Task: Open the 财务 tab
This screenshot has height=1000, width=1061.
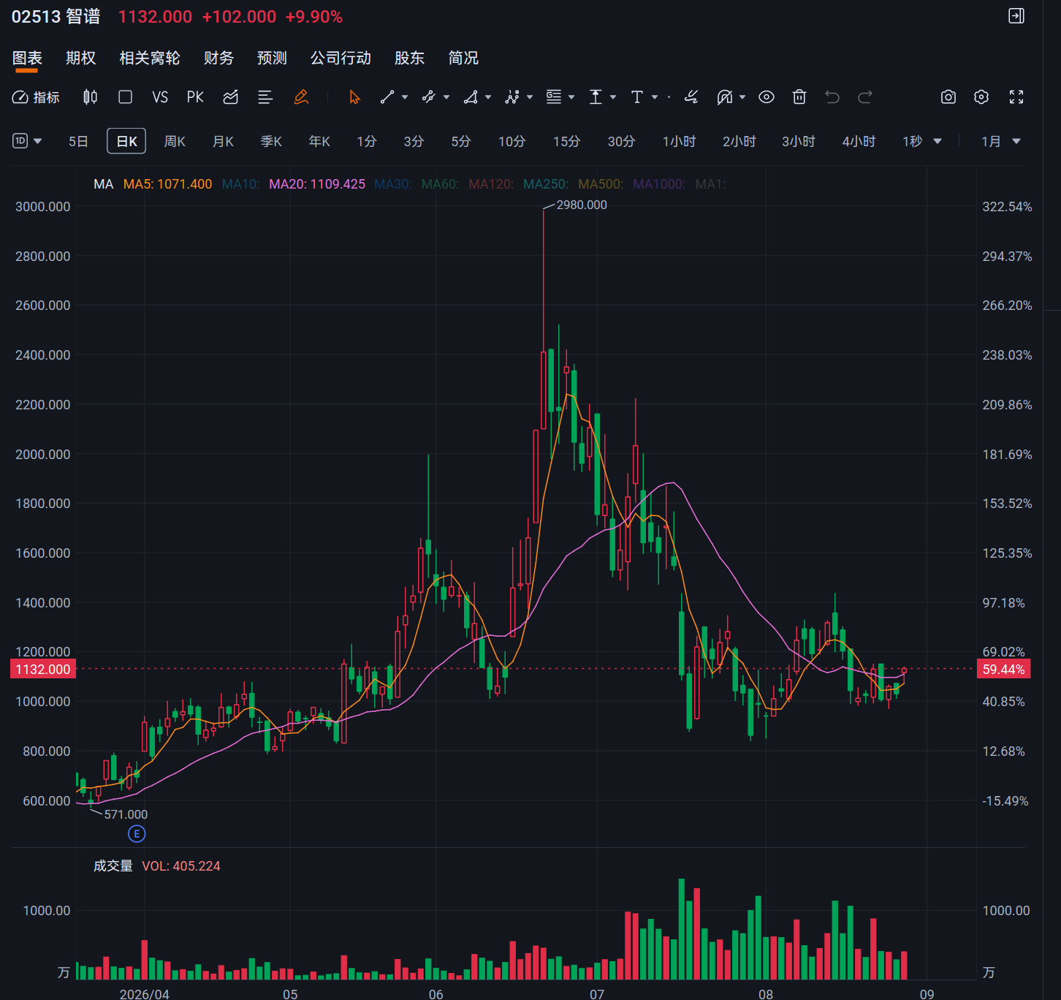Action: coord(218,58)
